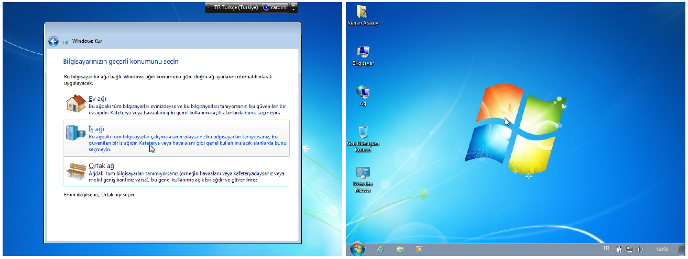Open the network status tray icon

(x=630, y=250)
